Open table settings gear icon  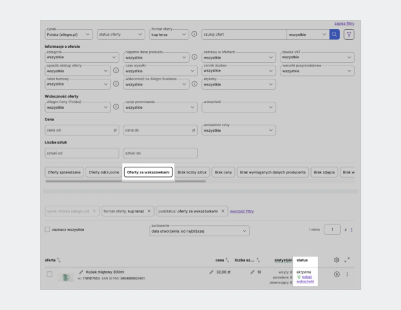[336, 260]
